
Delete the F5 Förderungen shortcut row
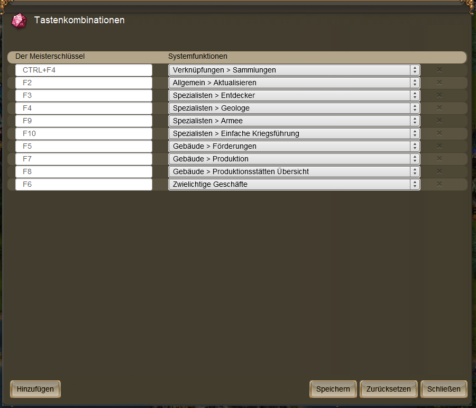coord(439,146)
